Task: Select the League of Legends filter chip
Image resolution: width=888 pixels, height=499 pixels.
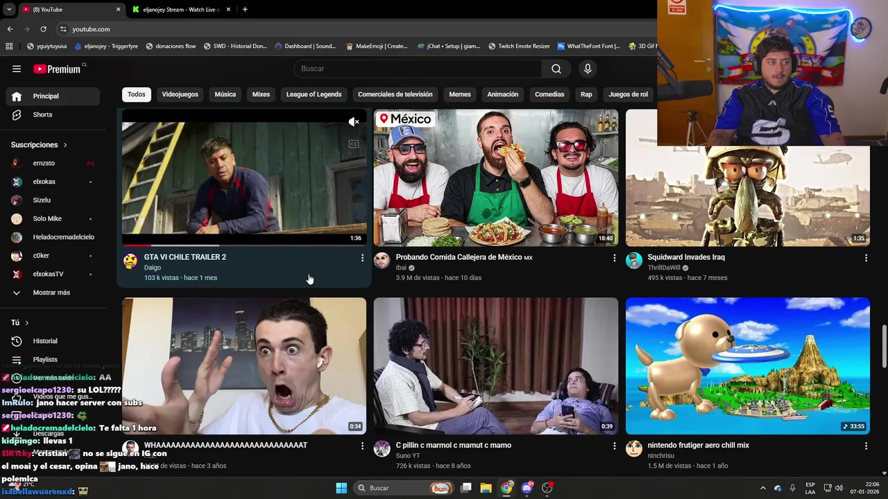Action: tap(314, 94)
